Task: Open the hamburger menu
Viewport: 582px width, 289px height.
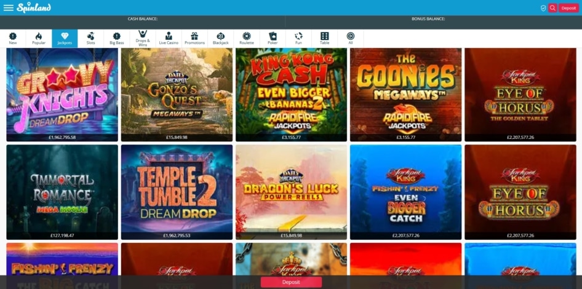Action: [9, 8]
